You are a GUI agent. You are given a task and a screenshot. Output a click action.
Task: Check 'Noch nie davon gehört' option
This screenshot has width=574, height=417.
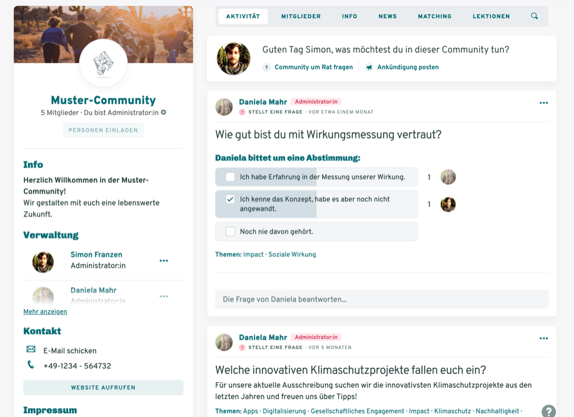[x=230, y=232]
